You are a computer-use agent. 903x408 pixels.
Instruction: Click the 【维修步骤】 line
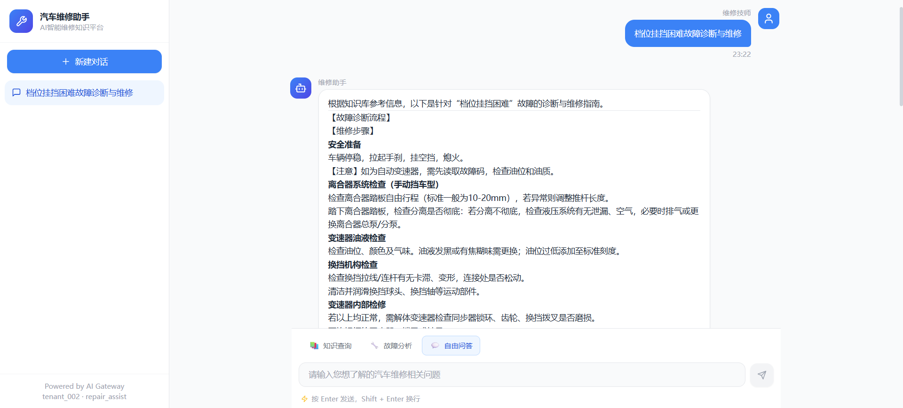coord(352,131)
